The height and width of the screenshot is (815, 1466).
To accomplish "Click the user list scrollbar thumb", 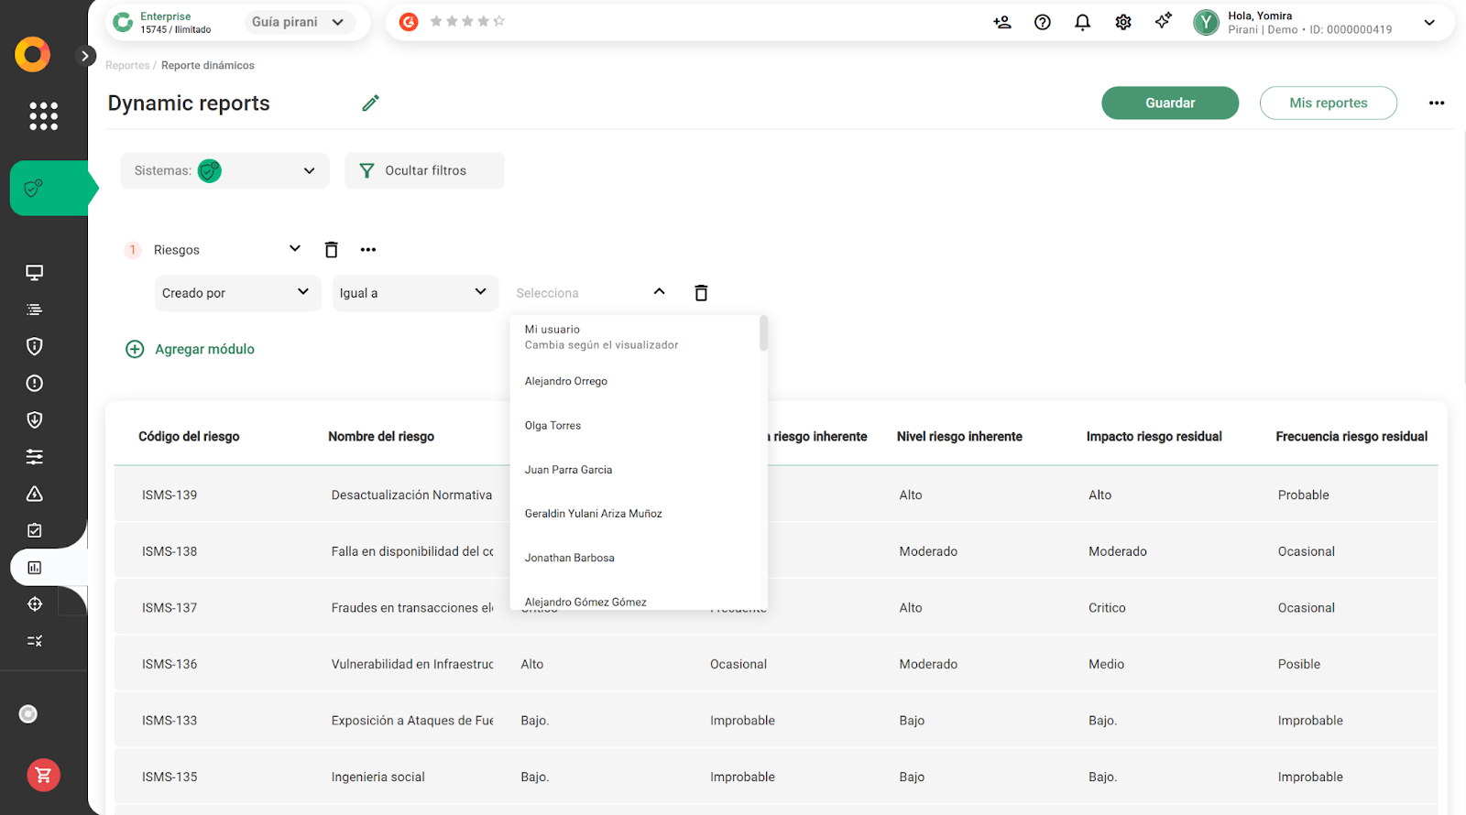I will (763, 333).
